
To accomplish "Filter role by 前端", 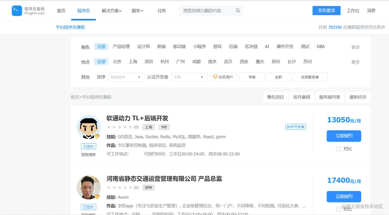I will (x=161, y=47).
